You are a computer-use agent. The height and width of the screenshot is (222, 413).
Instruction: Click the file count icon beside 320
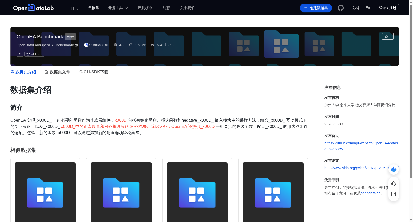(x=116, y=45)
